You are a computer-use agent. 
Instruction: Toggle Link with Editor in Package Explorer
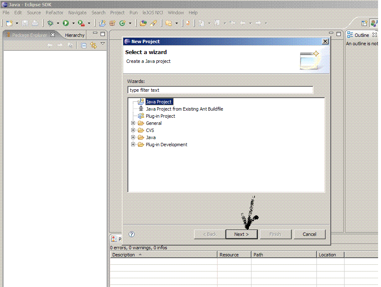93,45
